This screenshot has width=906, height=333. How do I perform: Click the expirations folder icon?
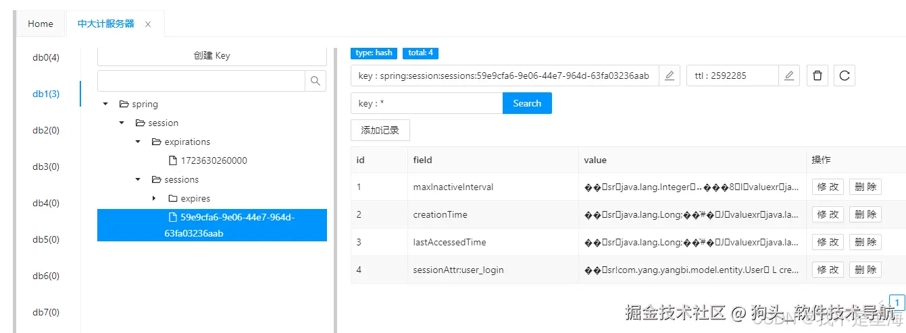157,142
